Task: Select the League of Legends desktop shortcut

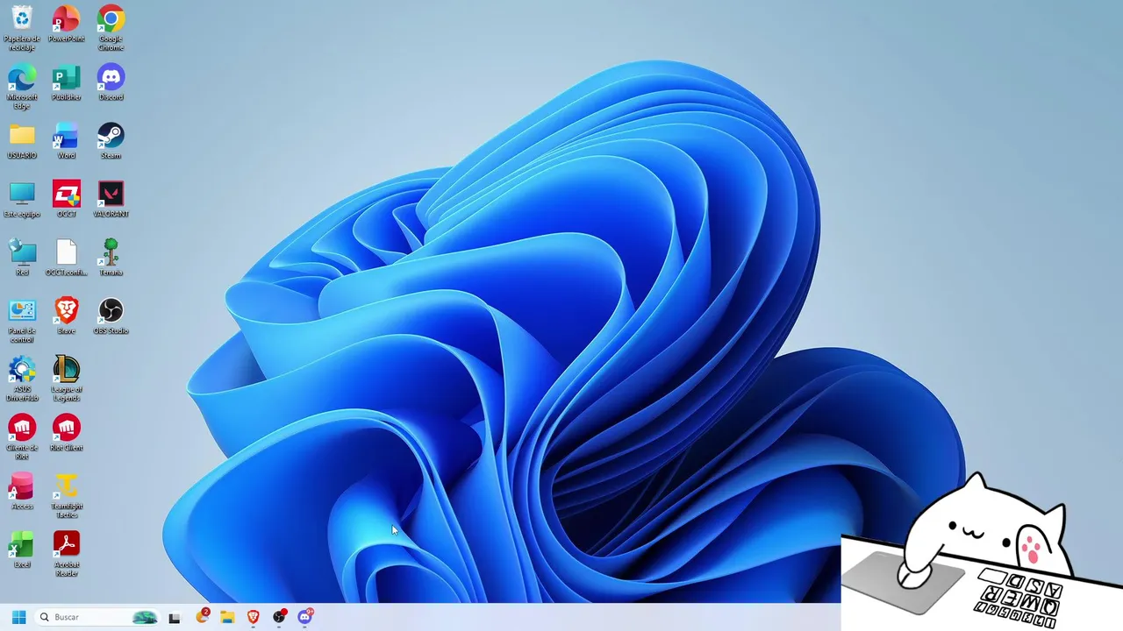Action: [x=66, y=379]
